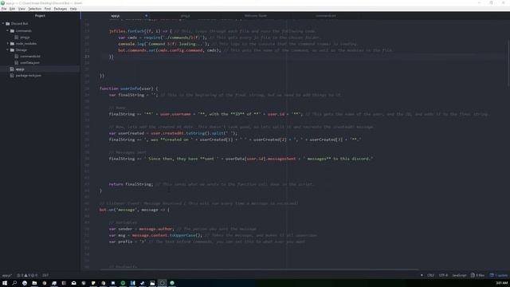Click the bot.on('message') code line
This screenshot has height=287, width=510.
point(135,210)
